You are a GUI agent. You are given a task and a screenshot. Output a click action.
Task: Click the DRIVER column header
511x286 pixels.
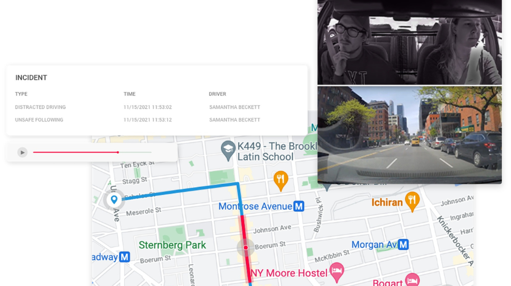pyautogui.click(x=217, y=94)
